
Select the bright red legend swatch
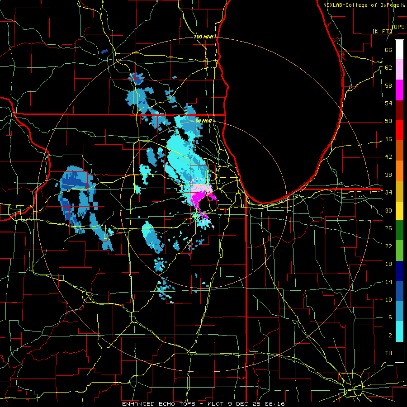399,130
